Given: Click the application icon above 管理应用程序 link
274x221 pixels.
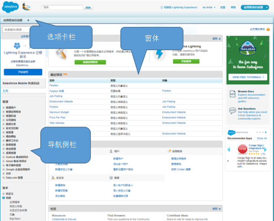Looking at the screenshot, I should tap(169, 151).
